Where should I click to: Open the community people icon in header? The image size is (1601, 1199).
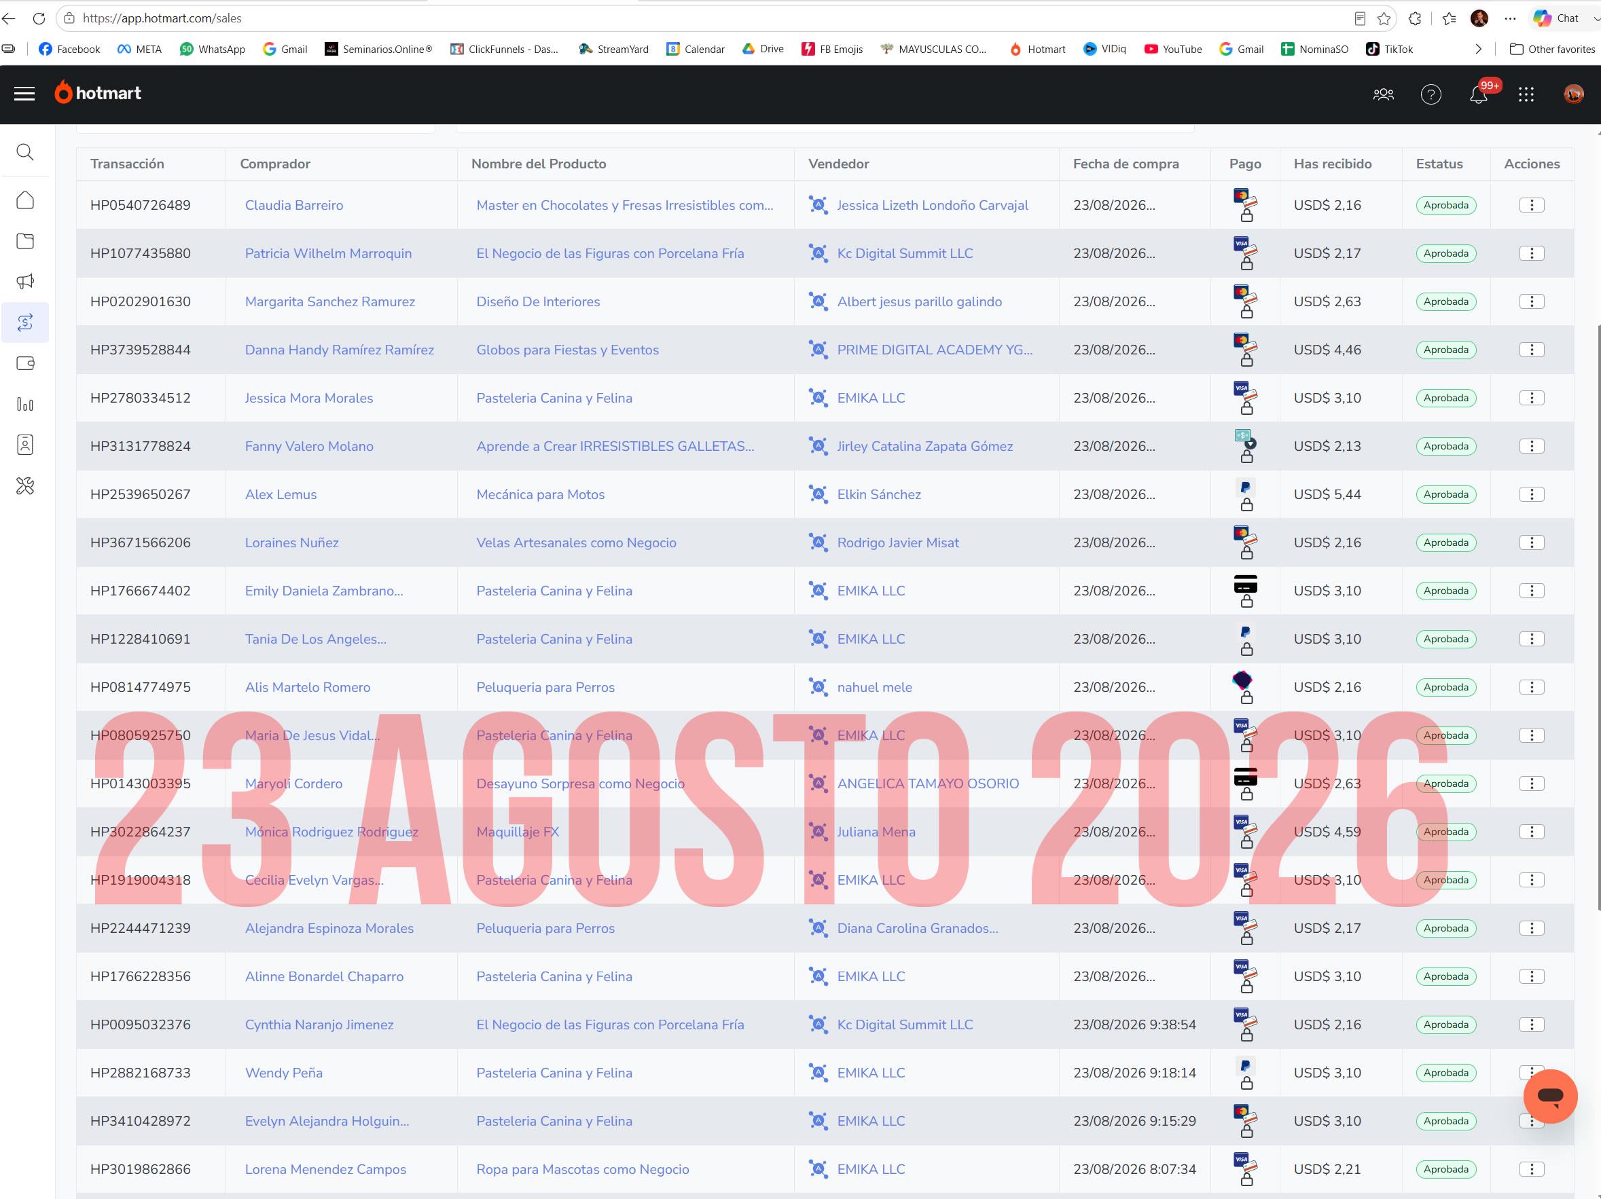tap(1383, 94)
